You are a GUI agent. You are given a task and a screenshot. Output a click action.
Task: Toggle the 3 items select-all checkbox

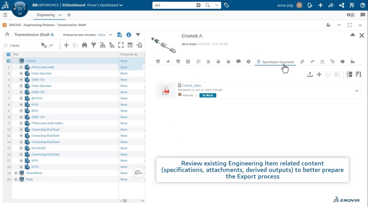point(6,46)
